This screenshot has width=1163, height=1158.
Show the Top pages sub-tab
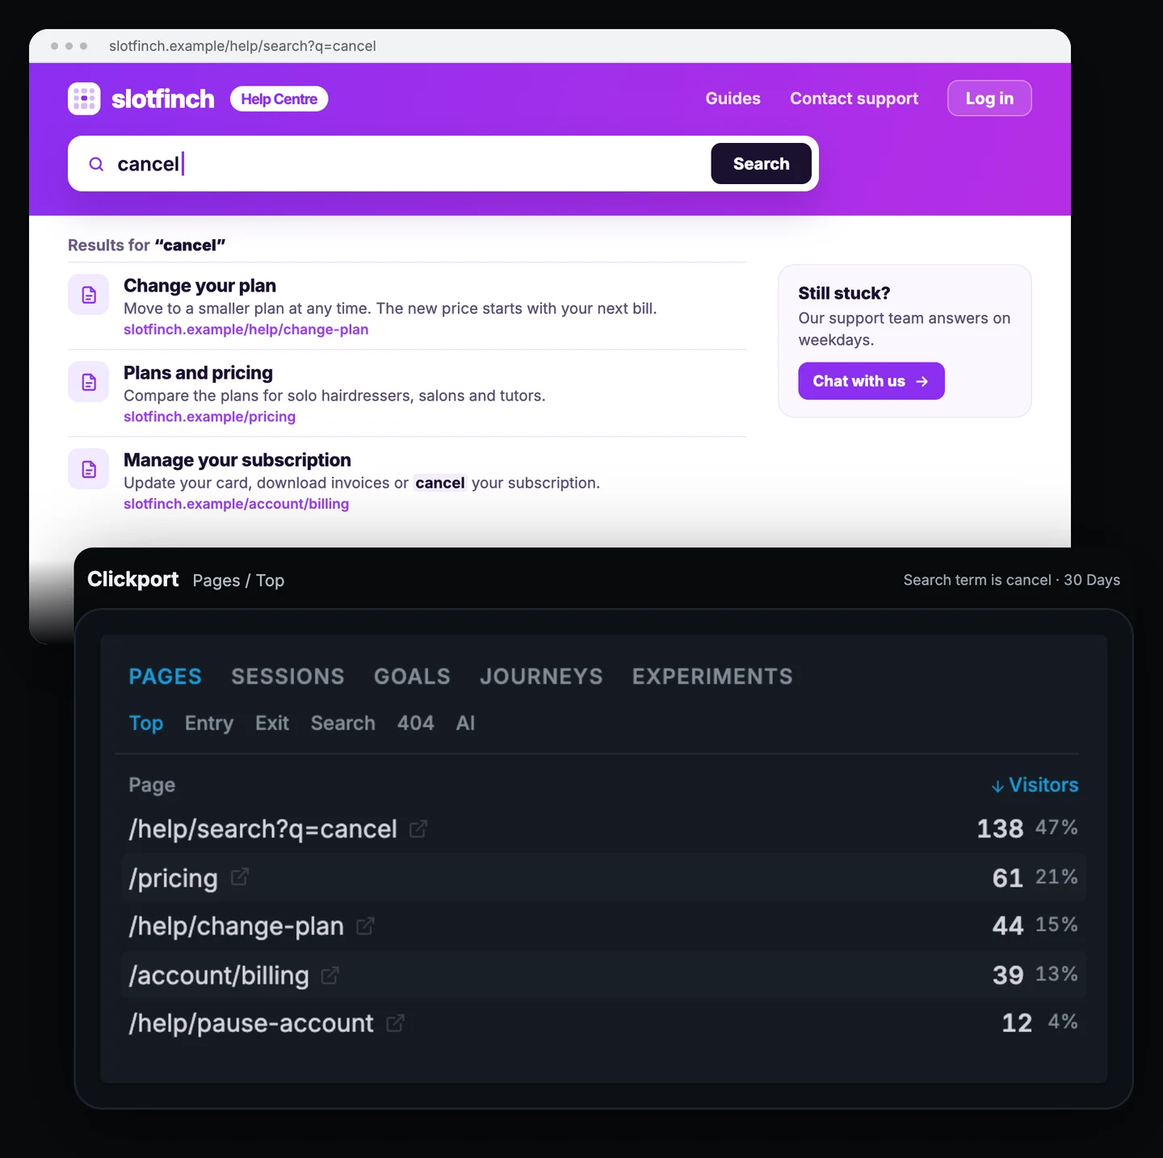[x=146, y=724]
